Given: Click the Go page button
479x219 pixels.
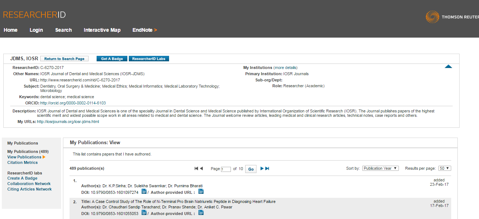Looking at the screenshot, I should pyautogui.click(x=251, y=169).
